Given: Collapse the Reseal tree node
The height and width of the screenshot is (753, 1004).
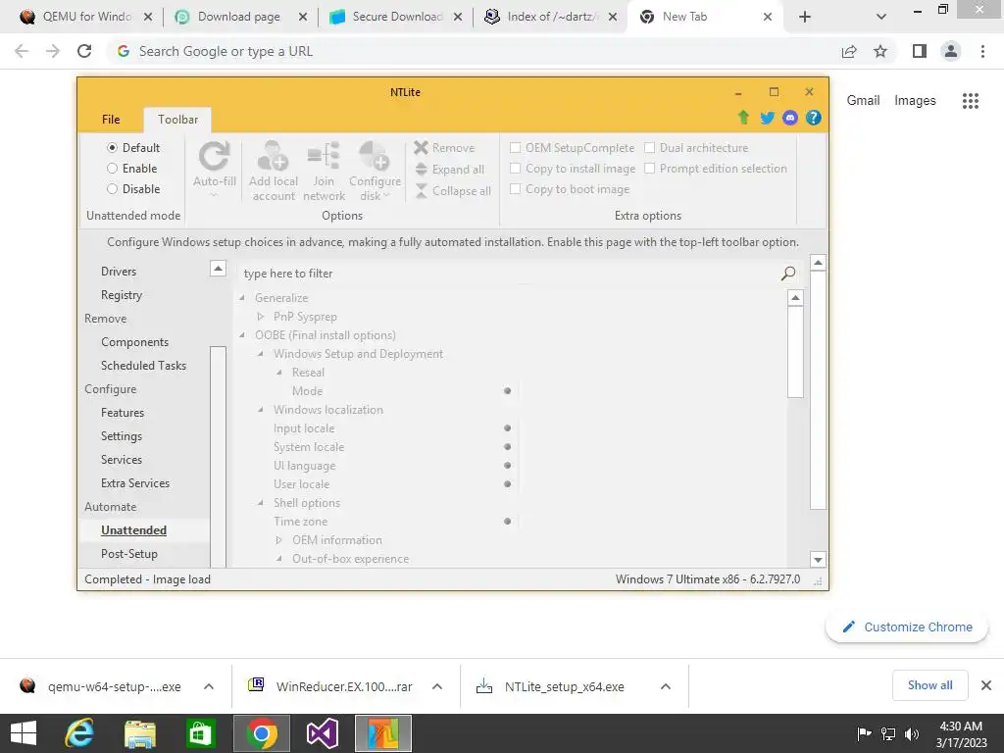Looking at the screenshot, I should click(x=279, y=372).
